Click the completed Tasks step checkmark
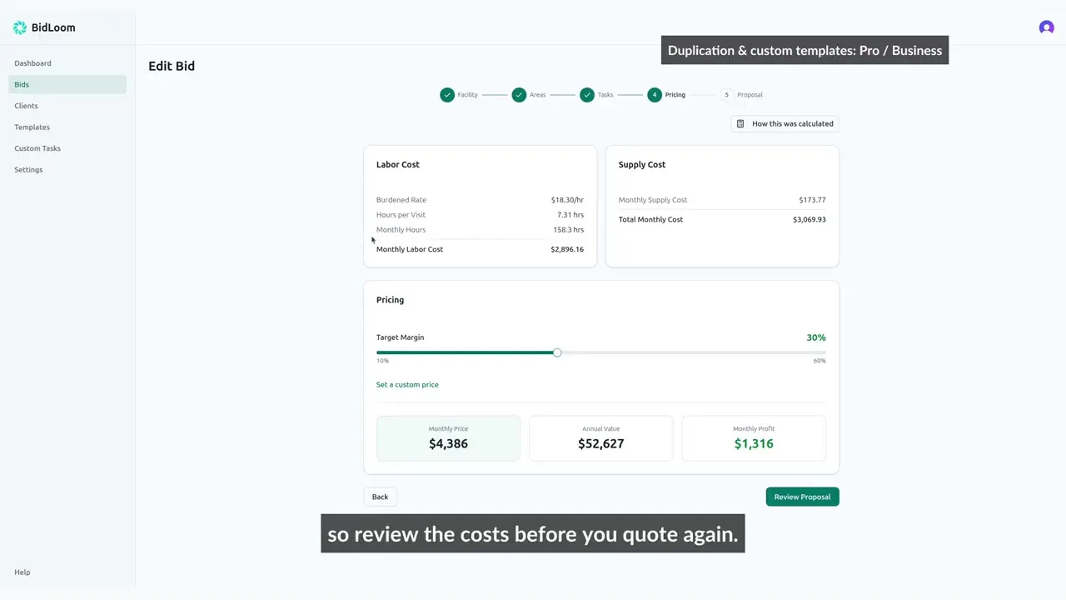The image size is (1066, 600). (587, 95)
